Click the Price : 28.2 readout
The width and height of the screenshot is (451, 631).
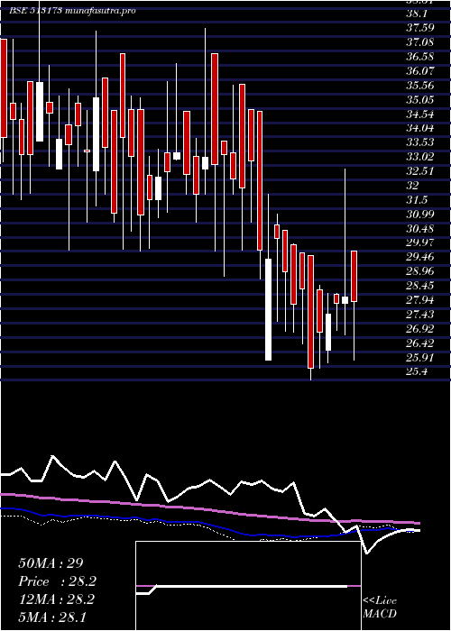point(58,581)
